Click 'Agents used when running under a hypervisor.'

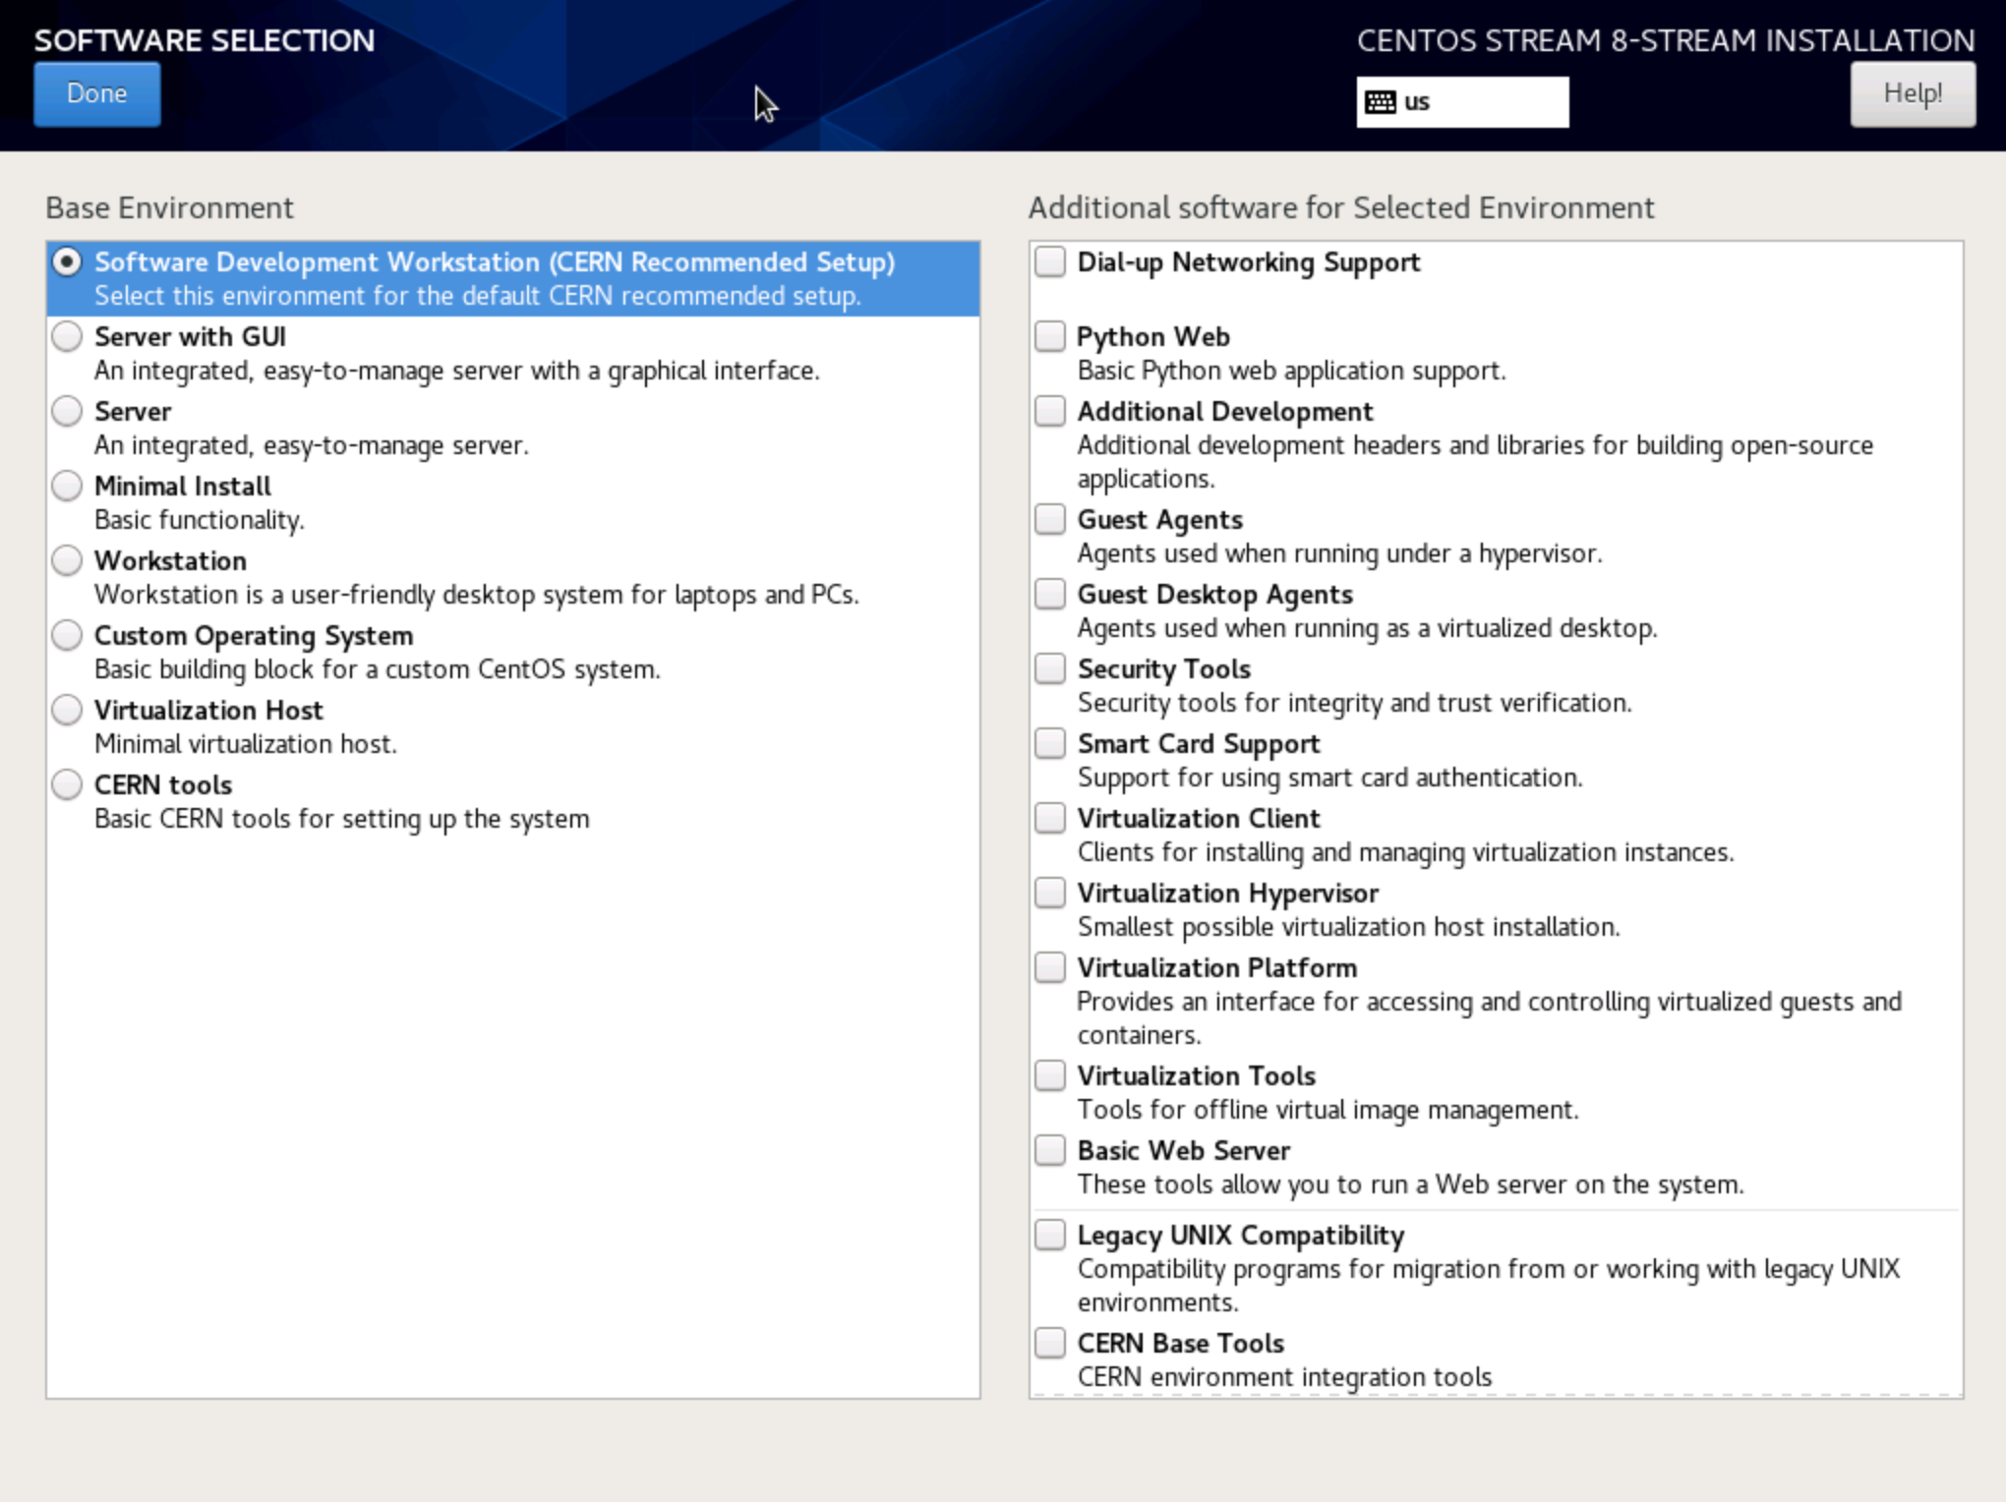[x=1339, y=554]
